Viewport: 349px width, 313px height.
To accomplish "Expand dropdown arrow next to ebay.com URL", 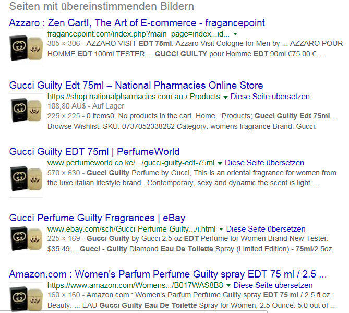I will click(221, 230).
